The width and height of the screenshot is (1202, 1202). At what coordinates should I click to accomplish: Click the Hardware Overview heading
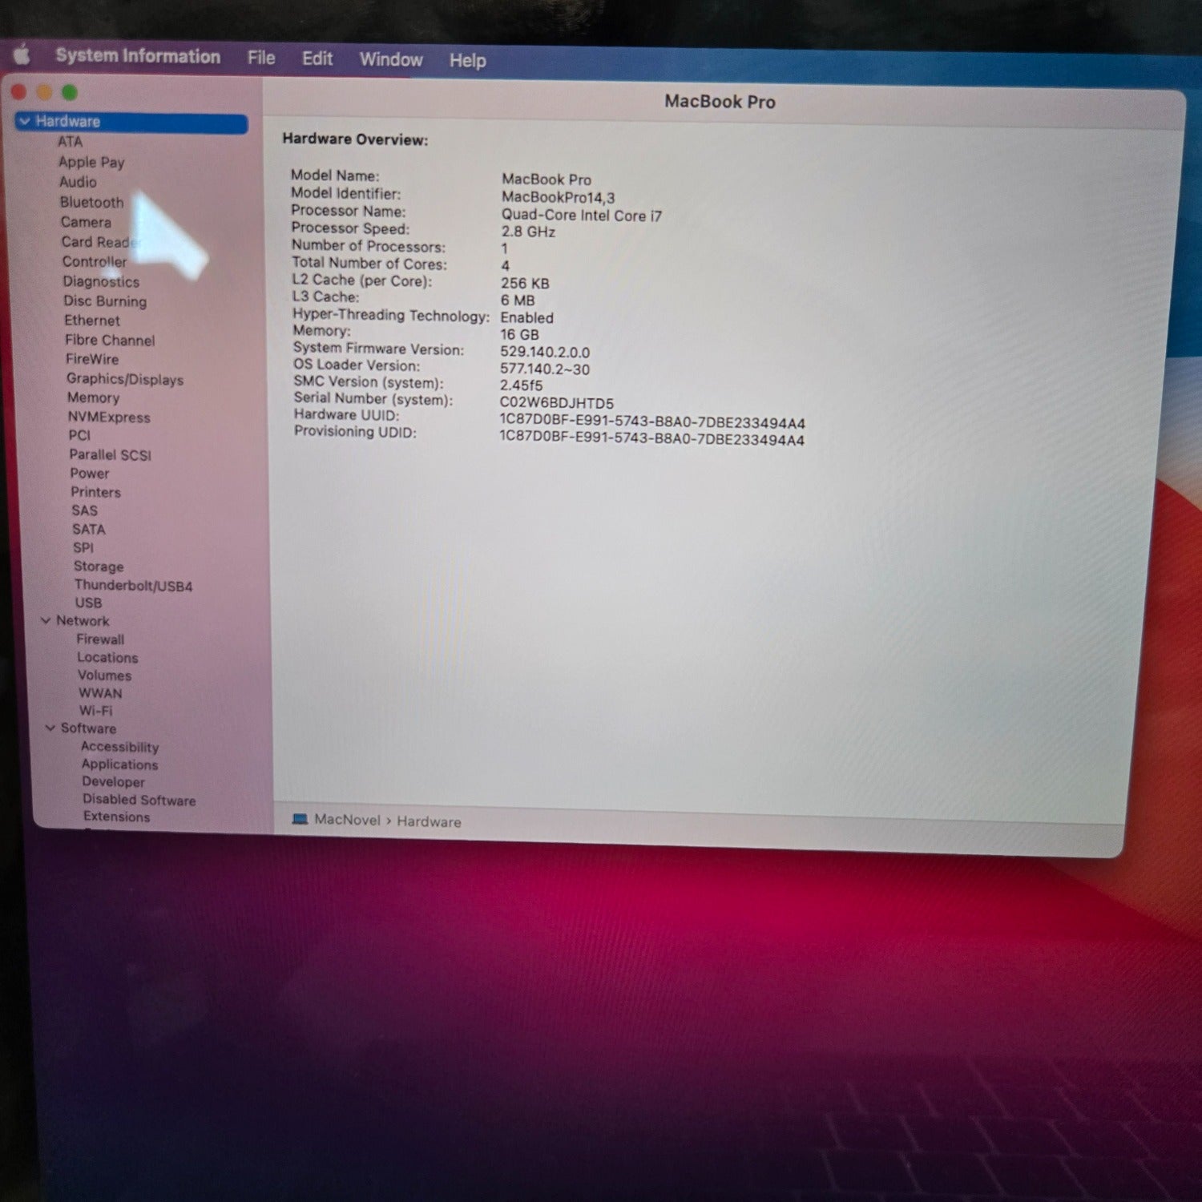[355, 139]
